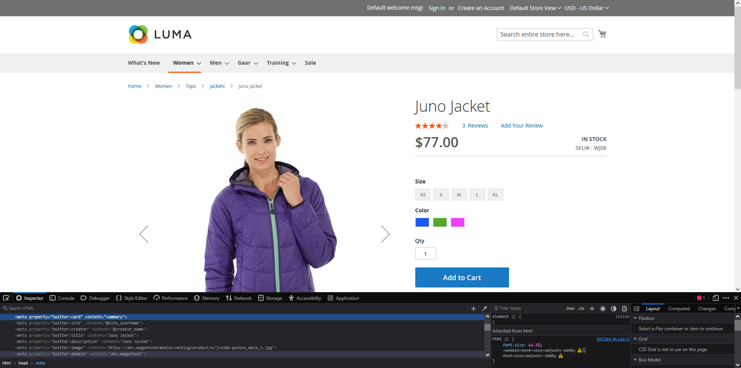Viewport: 741px width, 368px height.
Task: Show the previous product image arrow
Action: pos(144,234)
